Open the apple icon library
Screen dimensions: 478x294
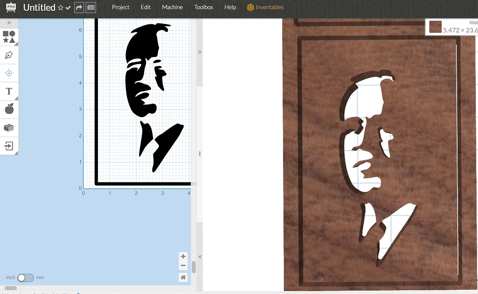(9, 109)
